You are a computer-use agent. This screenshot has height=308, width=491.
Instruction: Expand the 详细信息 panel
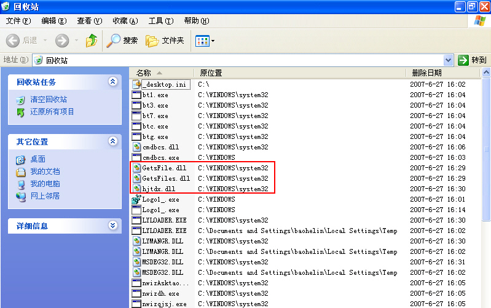tap(112, 225)
